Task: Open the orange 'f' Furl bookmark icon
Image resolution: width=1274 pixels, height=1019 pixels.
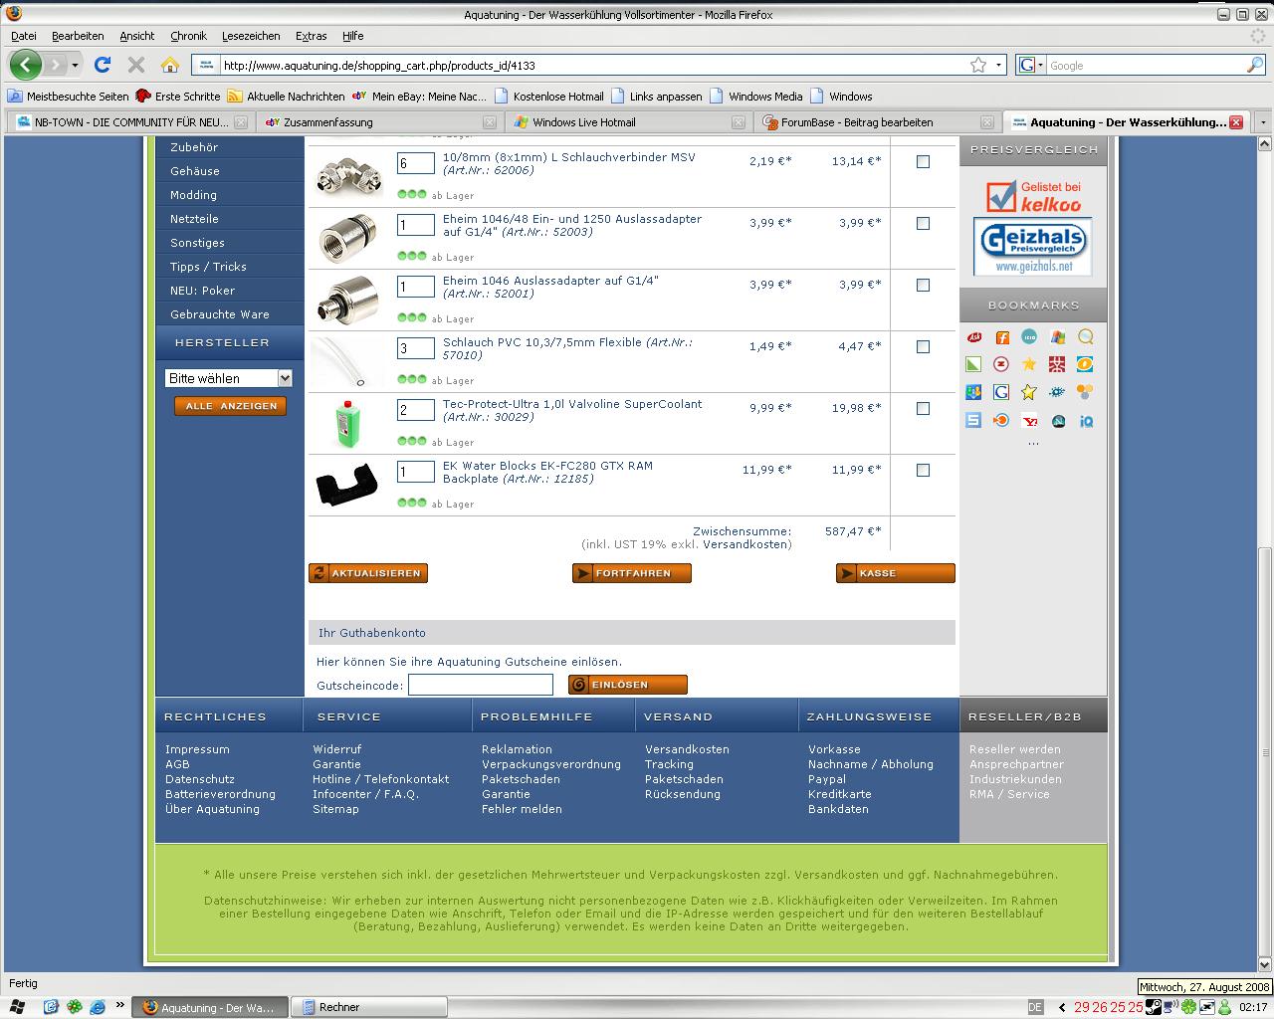Action: (1002, 337)
